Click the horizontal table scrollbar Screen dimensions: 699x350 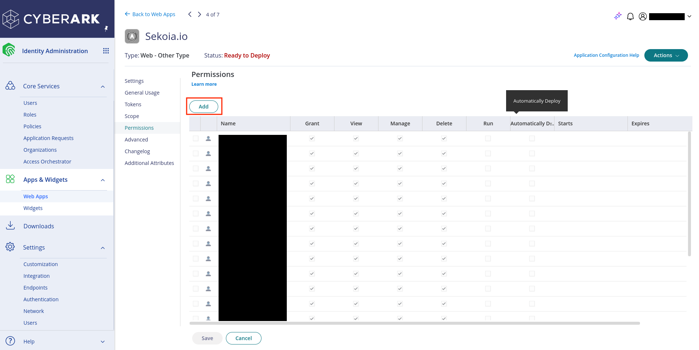click(415, 323)
